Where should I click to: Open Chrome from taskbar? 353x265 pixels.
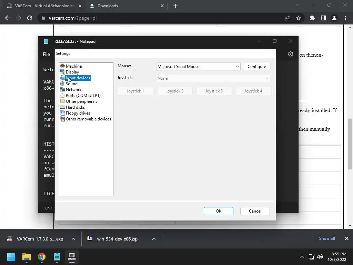click(x=42, y=257)
